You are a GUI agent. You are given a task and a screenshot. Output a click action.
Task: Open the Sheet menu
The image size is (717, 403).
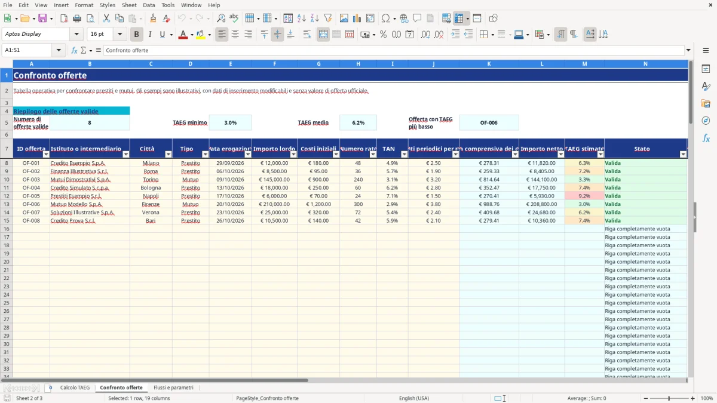(129, 5)
